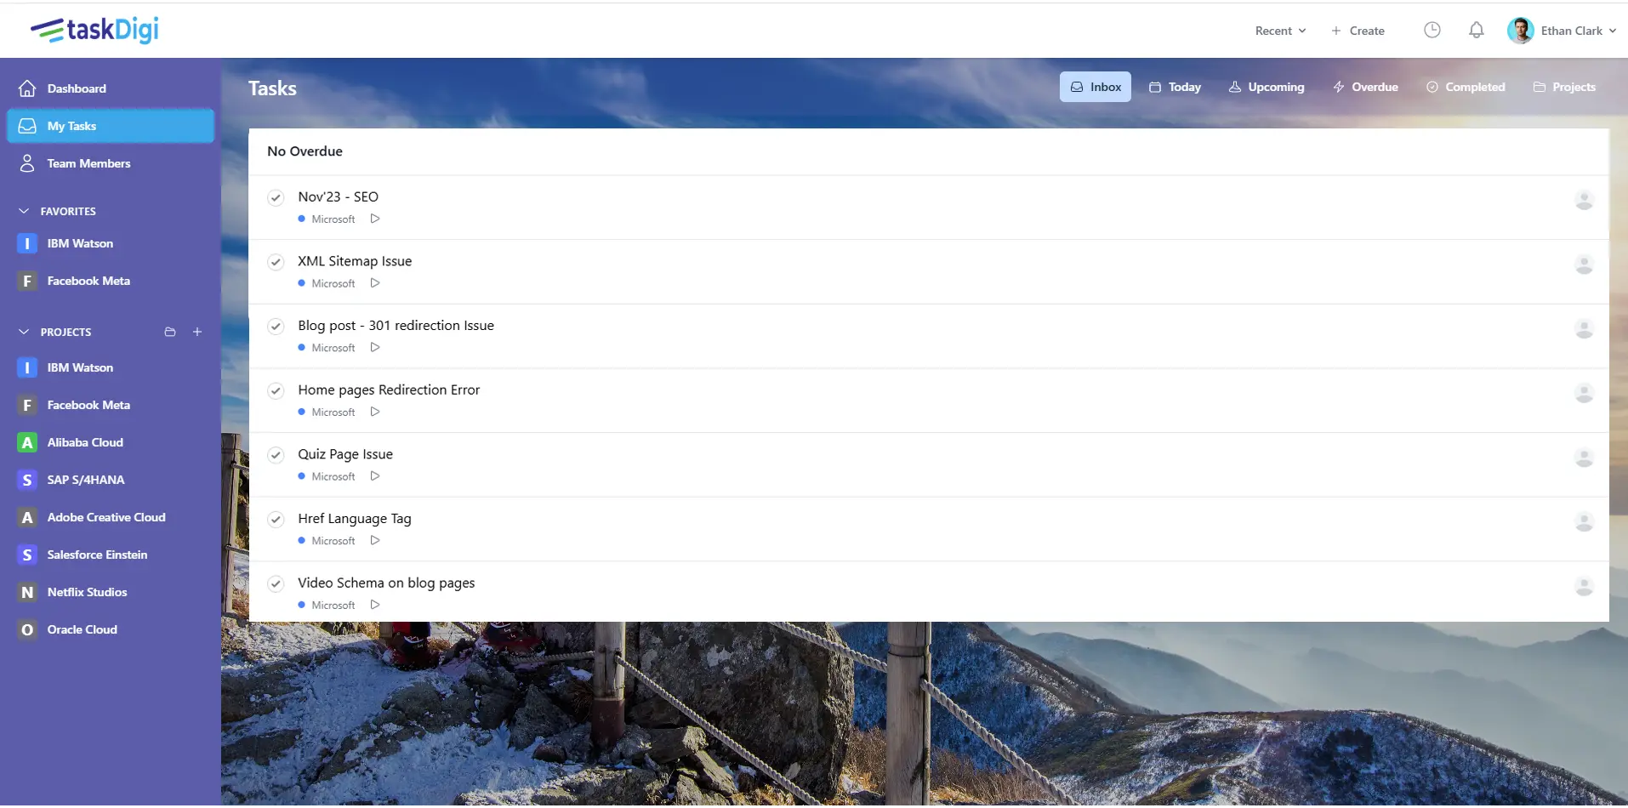Open Dashboard from the sidebar
1628x808 pixels.
pos(77,88)
